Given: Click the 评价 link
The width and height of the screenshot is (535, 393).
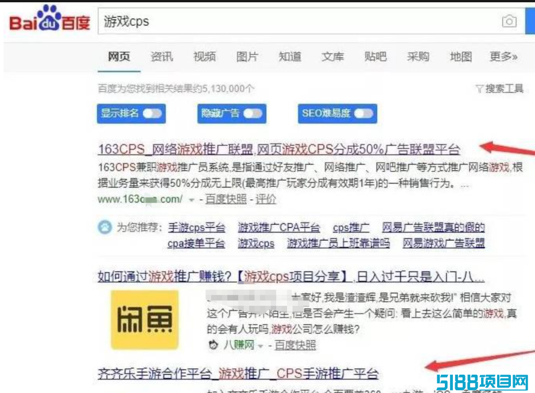Looking at the screenshot, I should [x=266, y=199].
